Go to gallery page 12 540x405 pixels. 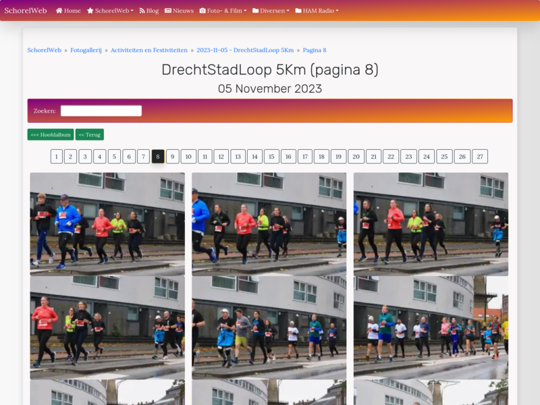click(221, 157)
